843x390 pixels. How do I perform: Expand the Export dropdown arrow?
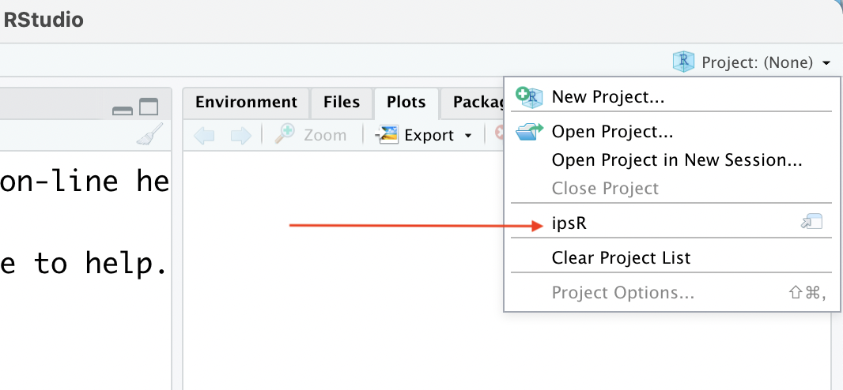pos(468,136)
